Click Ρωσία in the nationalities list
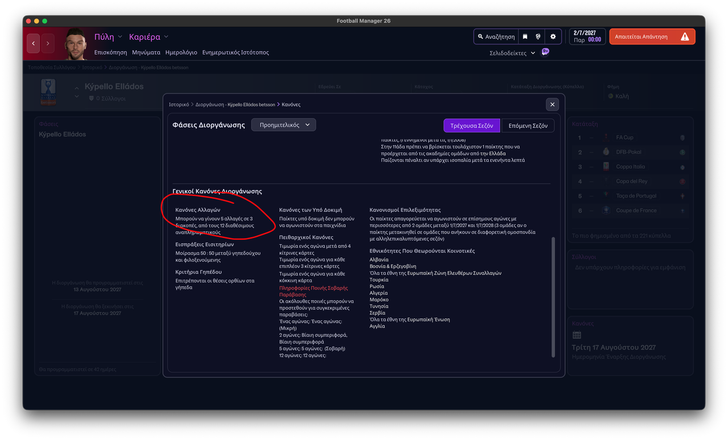The width and height of the screenshot is (728, 440). pos(377,286)
